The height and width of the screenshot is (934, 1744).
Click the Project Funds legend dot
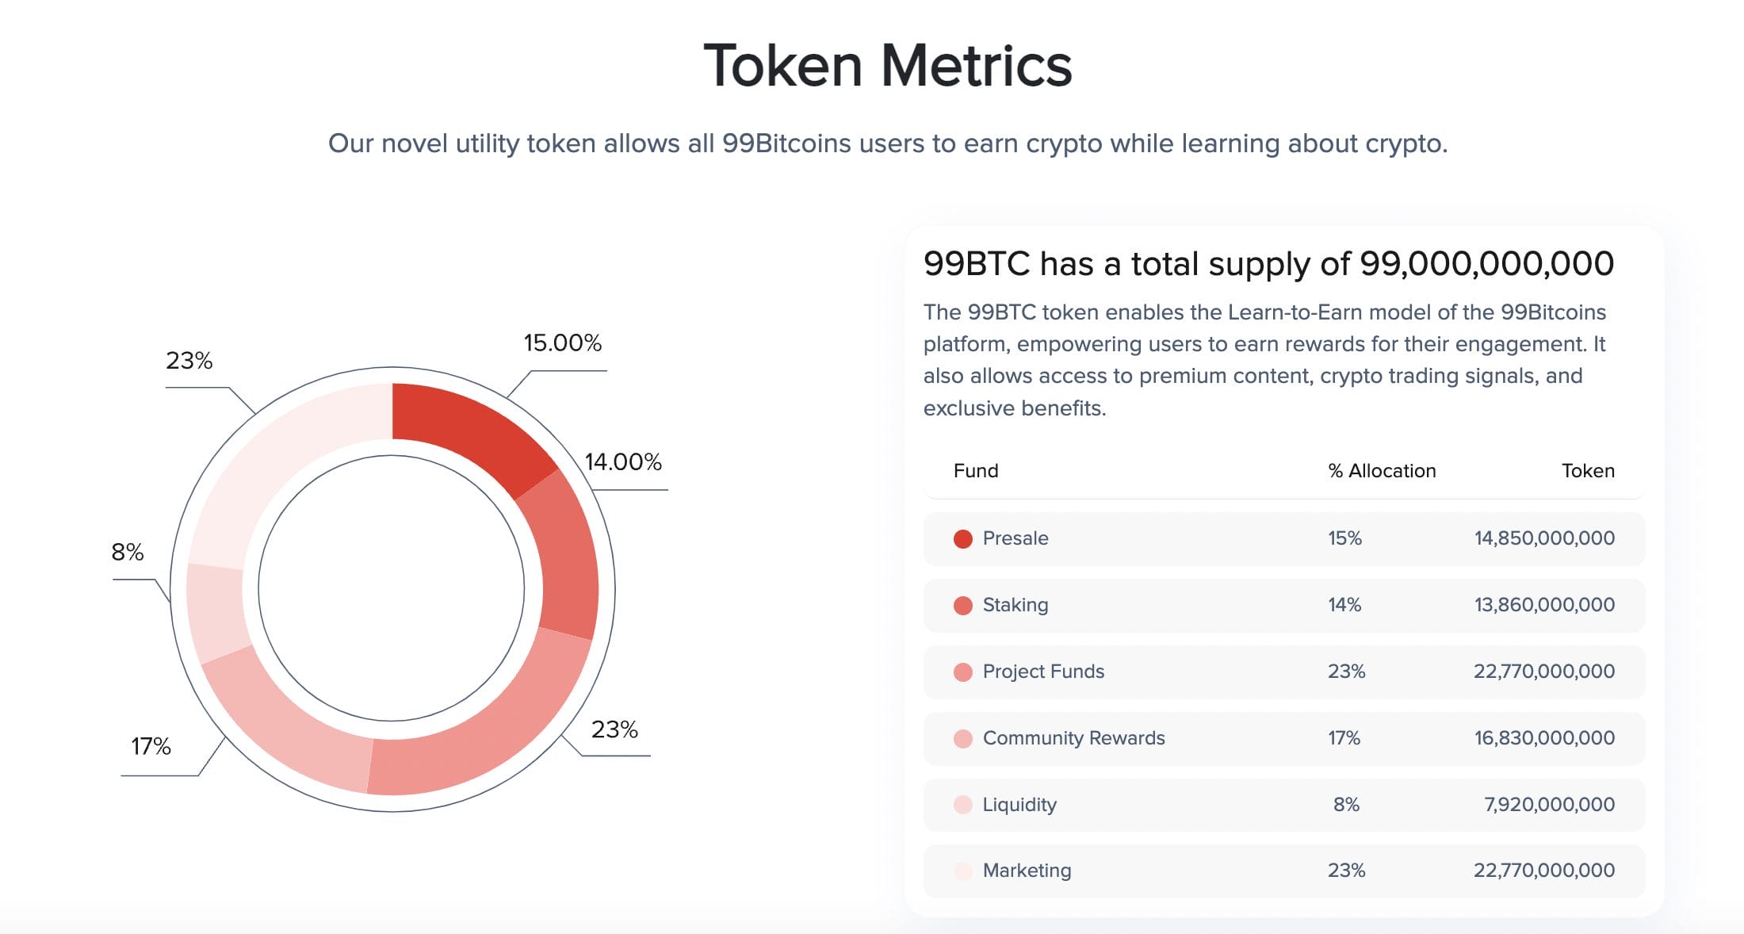[x=963, y=672]
